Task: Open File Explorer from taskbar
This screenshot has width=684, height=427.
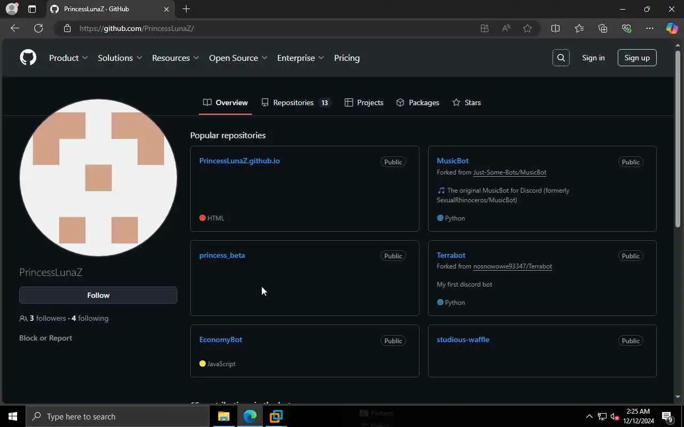Action: coord(224,416)
